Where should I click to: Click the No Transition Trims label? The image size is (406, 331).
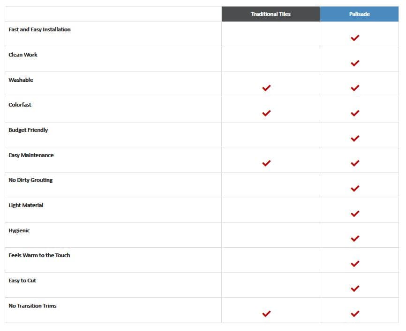click(32, 306)
